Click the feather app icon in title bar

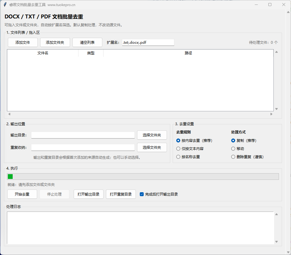[5, 5]
